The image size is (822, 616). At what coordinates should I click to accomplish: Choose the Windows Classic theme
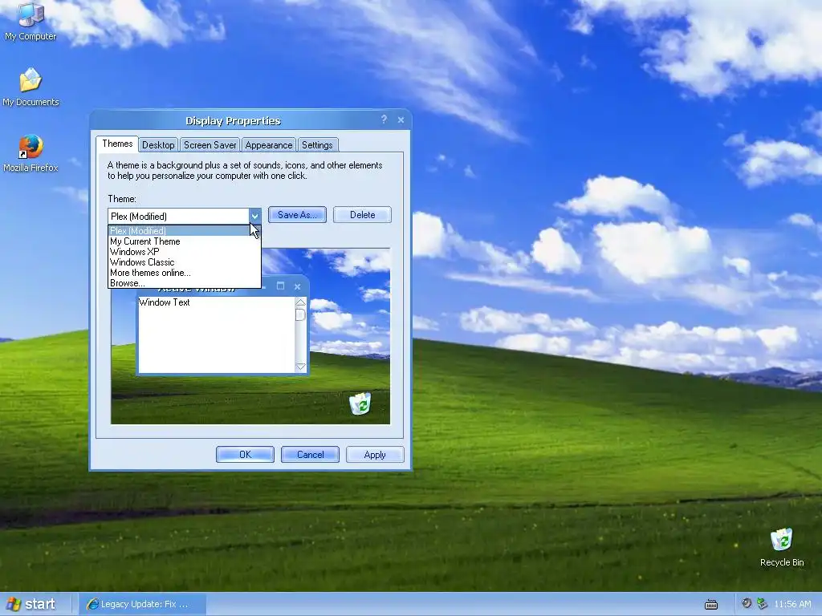click(184, 262)
